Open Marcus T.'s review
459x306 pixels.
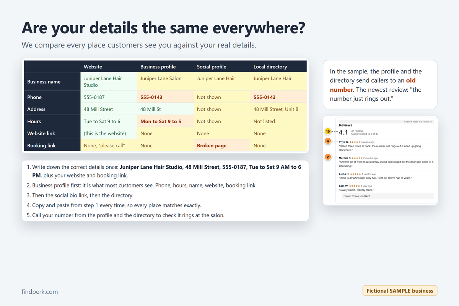pos(386,162)
